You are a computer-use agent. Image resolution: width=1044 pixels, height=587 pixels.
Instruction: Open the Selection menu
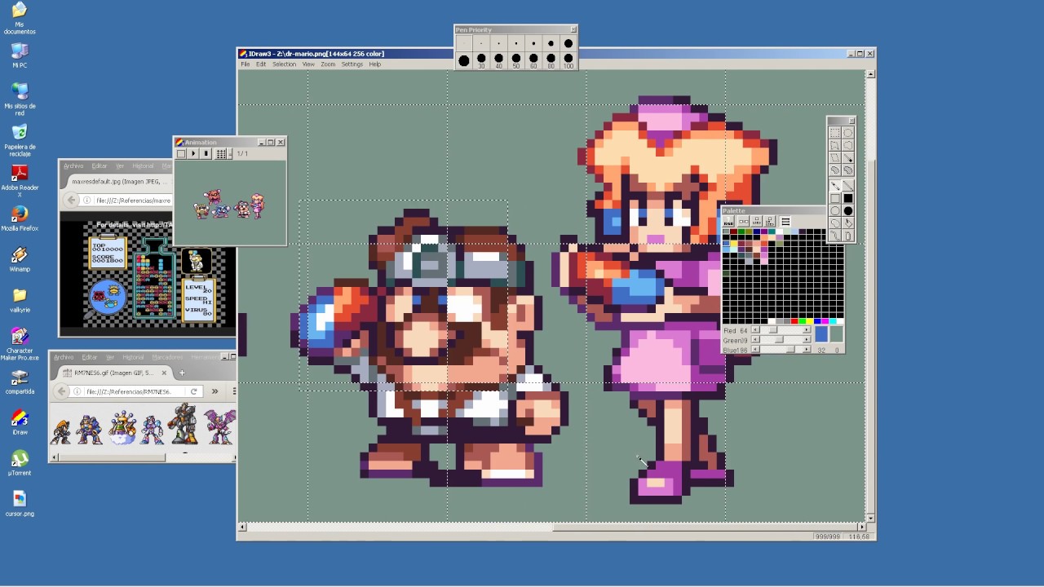point(284,64)
